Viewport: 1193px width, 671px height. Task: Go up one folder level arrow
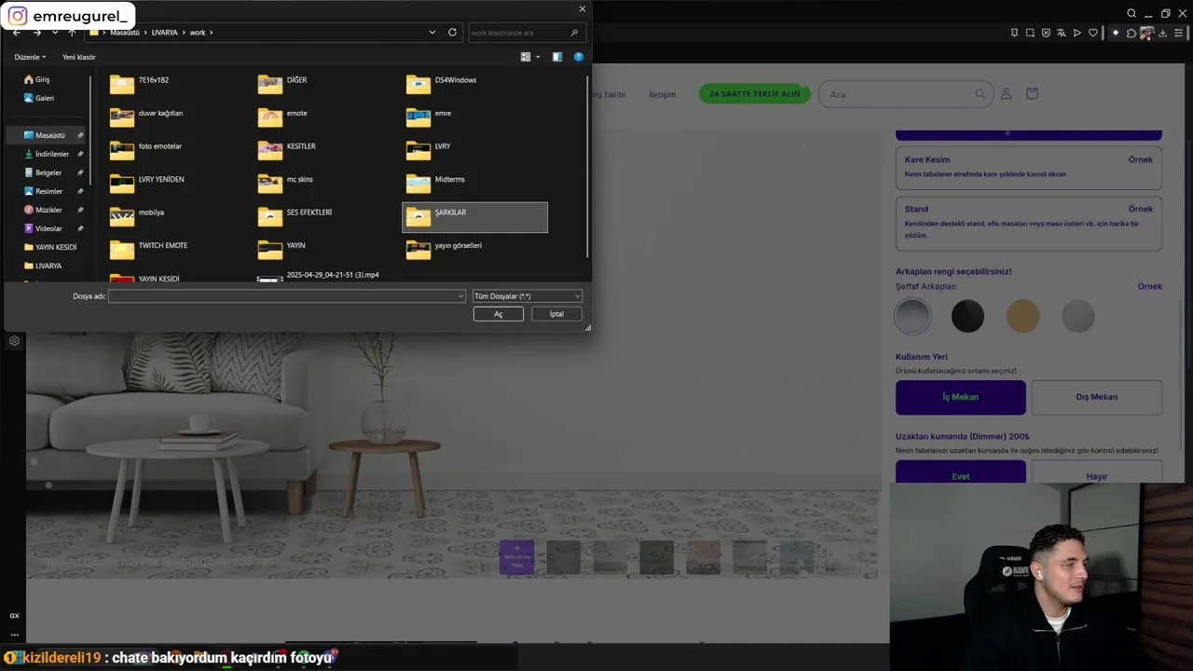pyautogui.click(x=72, y=33)
